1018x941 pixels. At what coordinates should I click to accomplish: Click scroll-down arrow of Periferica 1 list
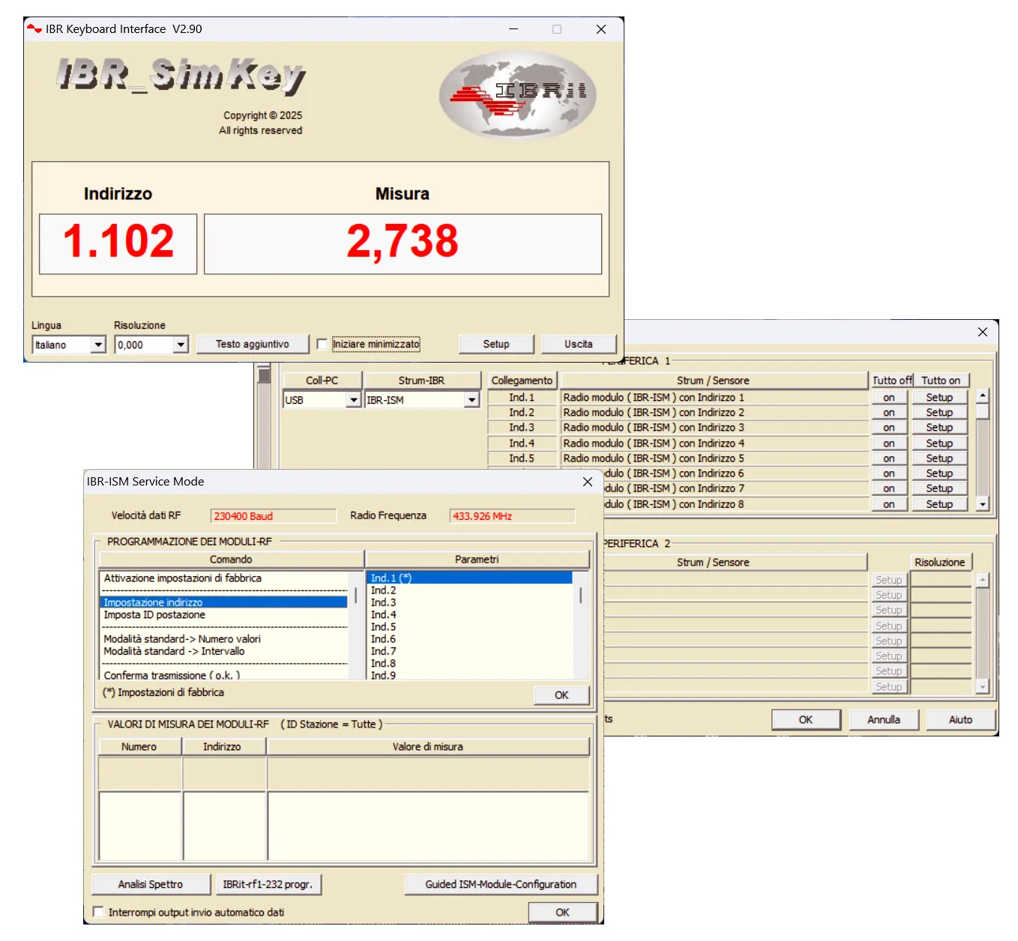tap(983, 504)
